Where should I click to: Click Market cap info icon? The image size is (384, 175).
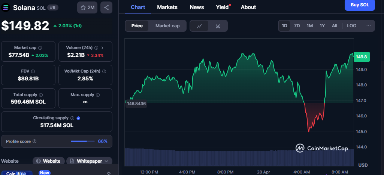(x=40, y=47)
